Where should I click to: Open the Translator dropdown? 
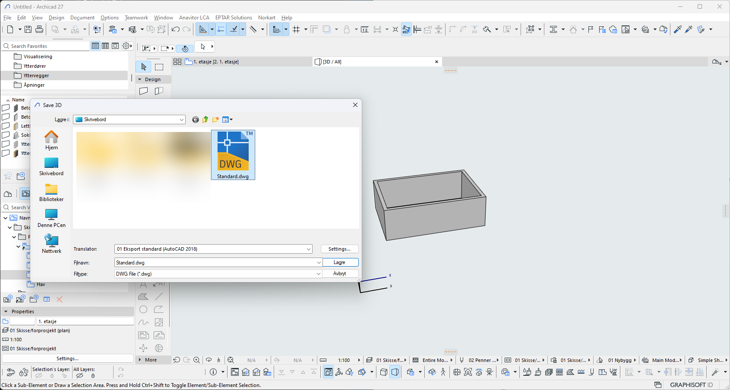309,249
